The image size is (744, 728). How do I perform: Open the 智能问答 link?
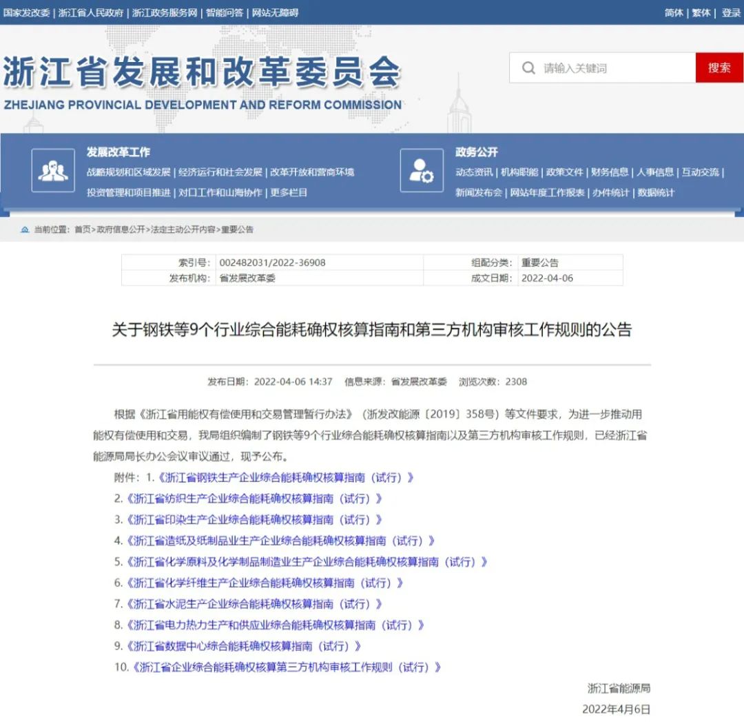click(225, 13)
